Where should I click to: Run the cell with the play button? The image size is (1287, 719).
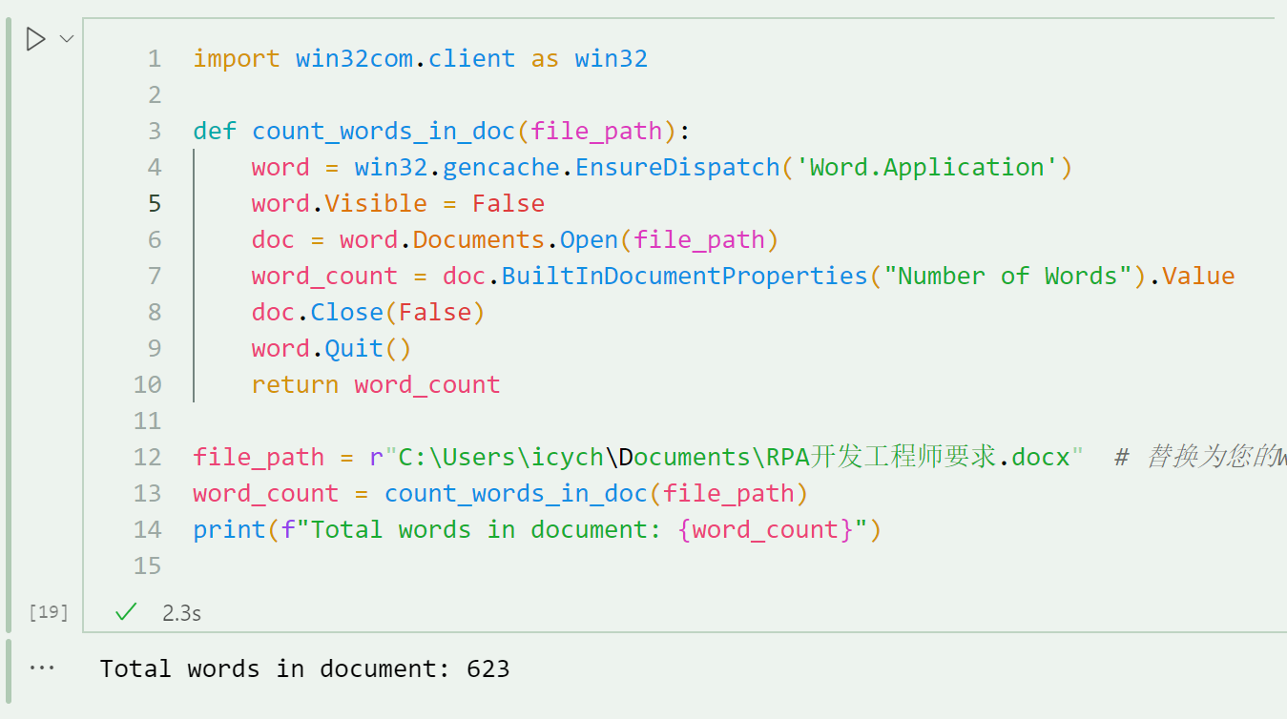tap(35, 39)
